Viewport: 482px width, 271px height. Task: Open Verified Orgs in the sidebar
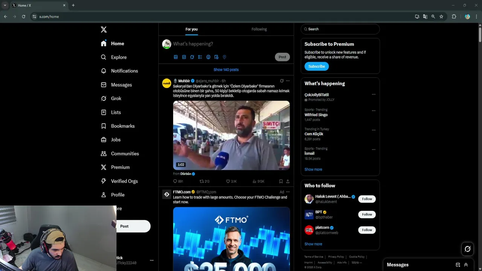[119, 181]
